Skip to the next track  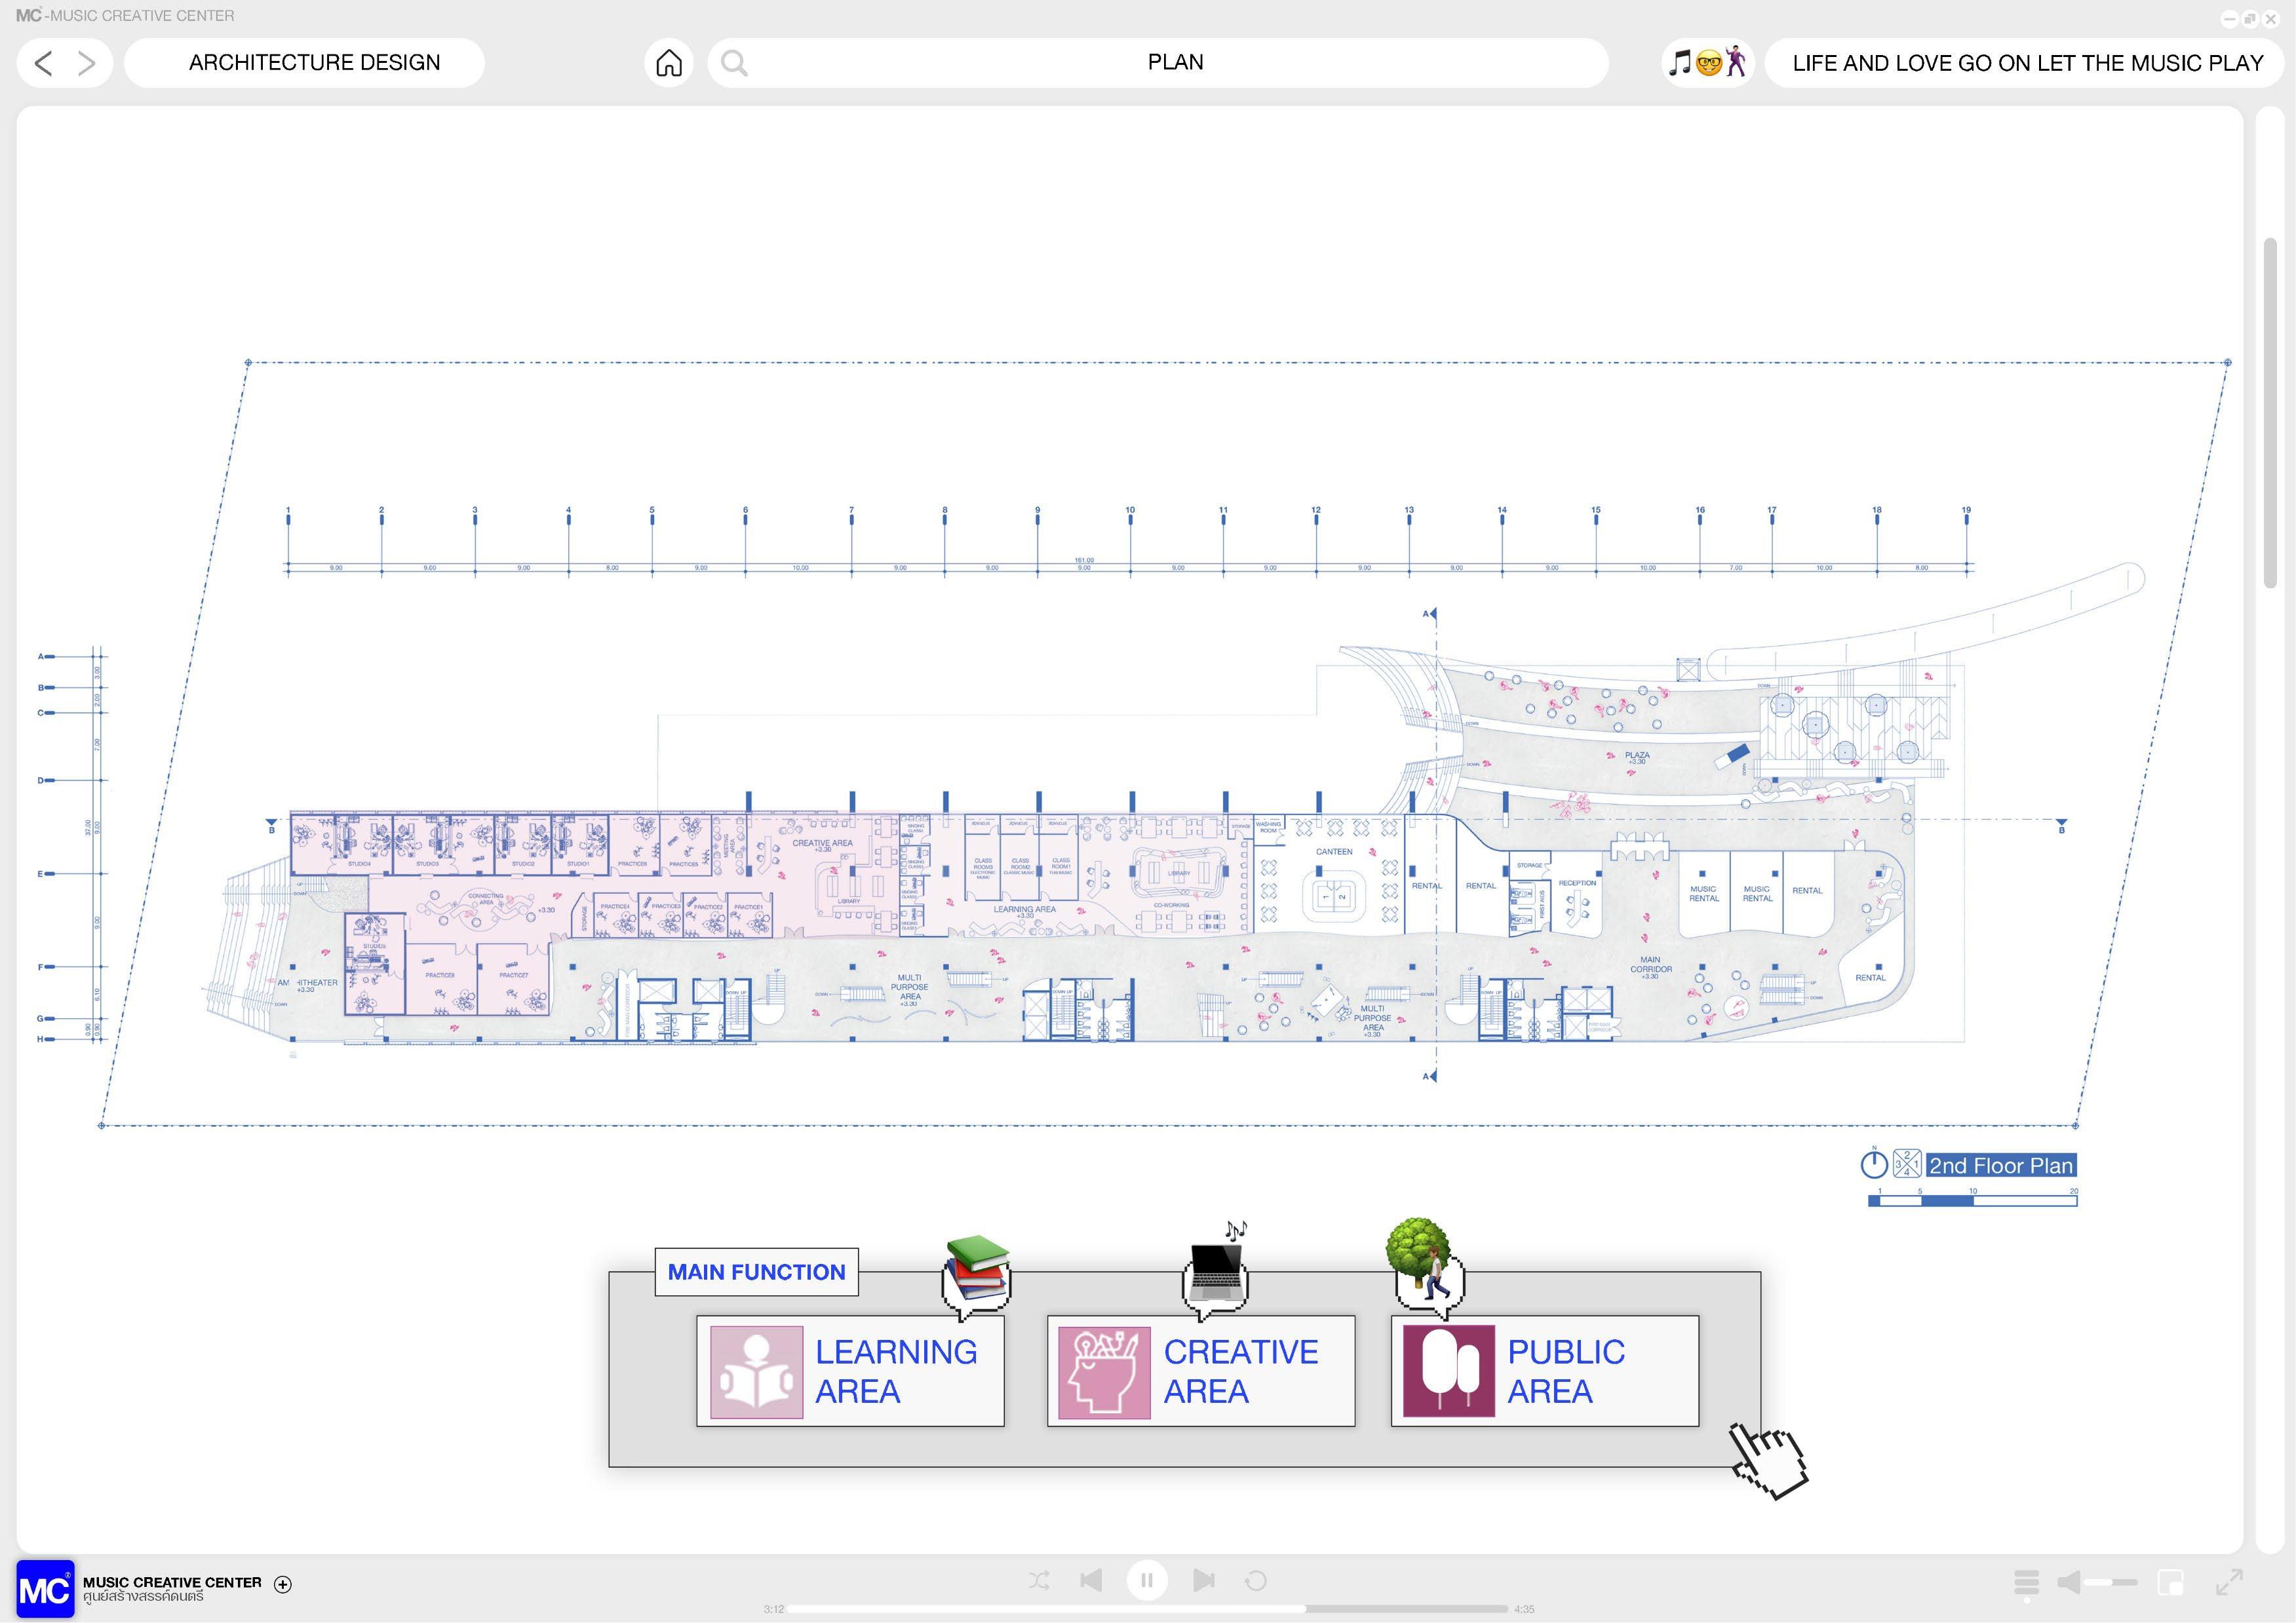tap(1203, 1580)
